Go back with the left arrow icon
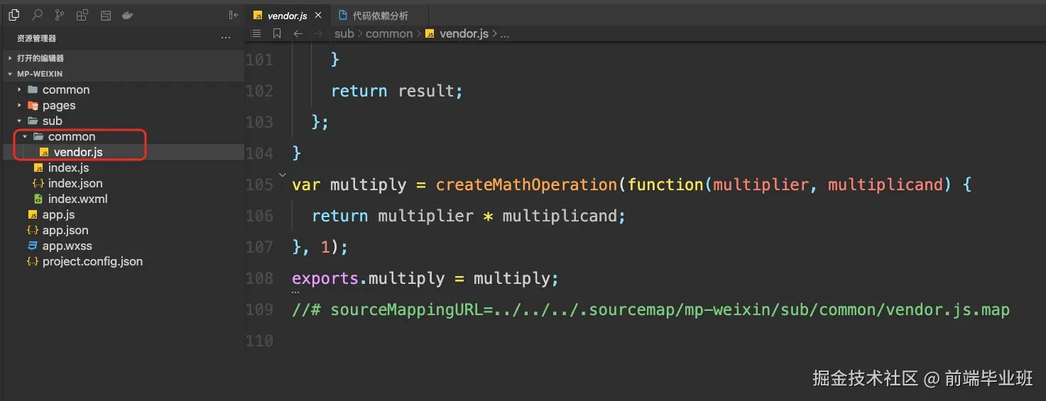Screen dimensions: 1046x401 tap(298, 33)
